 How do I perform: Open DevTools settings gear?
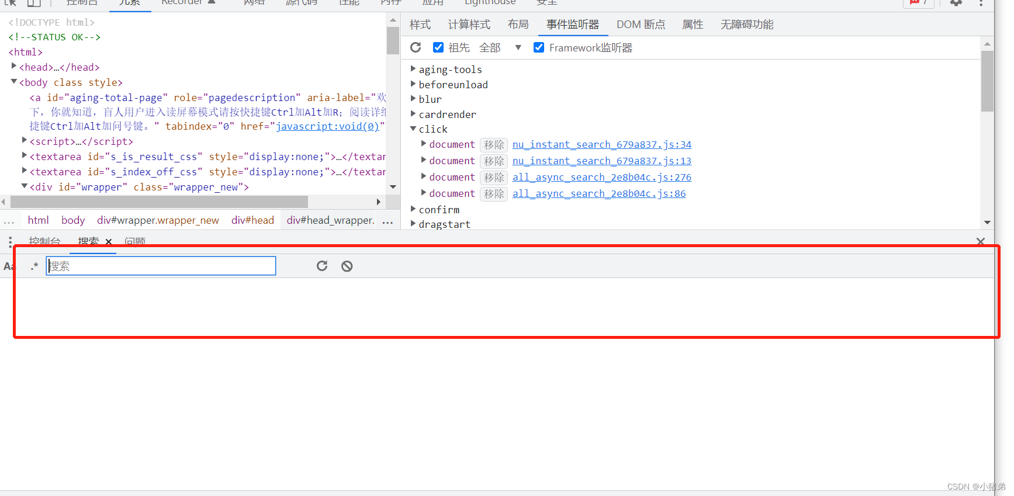tap(956, 2)
